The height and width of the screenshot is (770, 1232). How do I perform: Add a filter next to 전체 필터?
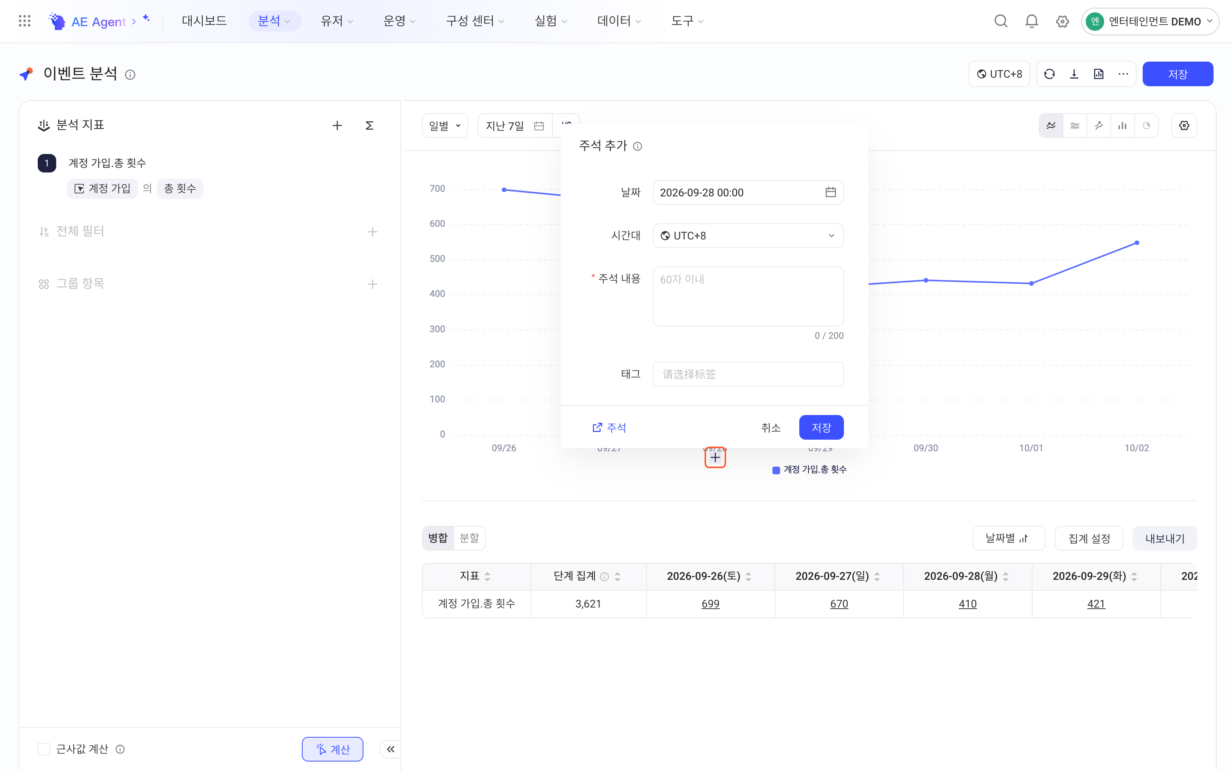point(373,232)
